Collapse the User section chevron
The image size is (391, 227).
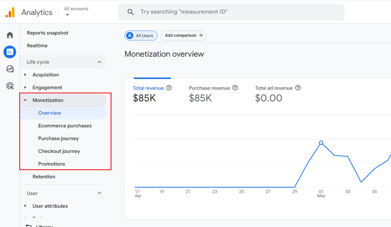(x=99, y=193)
